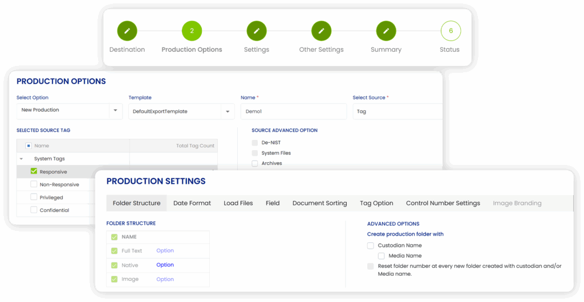This screenshot has height=302, width=584.
Task: Click the Settings step pencil icon
Action: (x=257, y=31)
